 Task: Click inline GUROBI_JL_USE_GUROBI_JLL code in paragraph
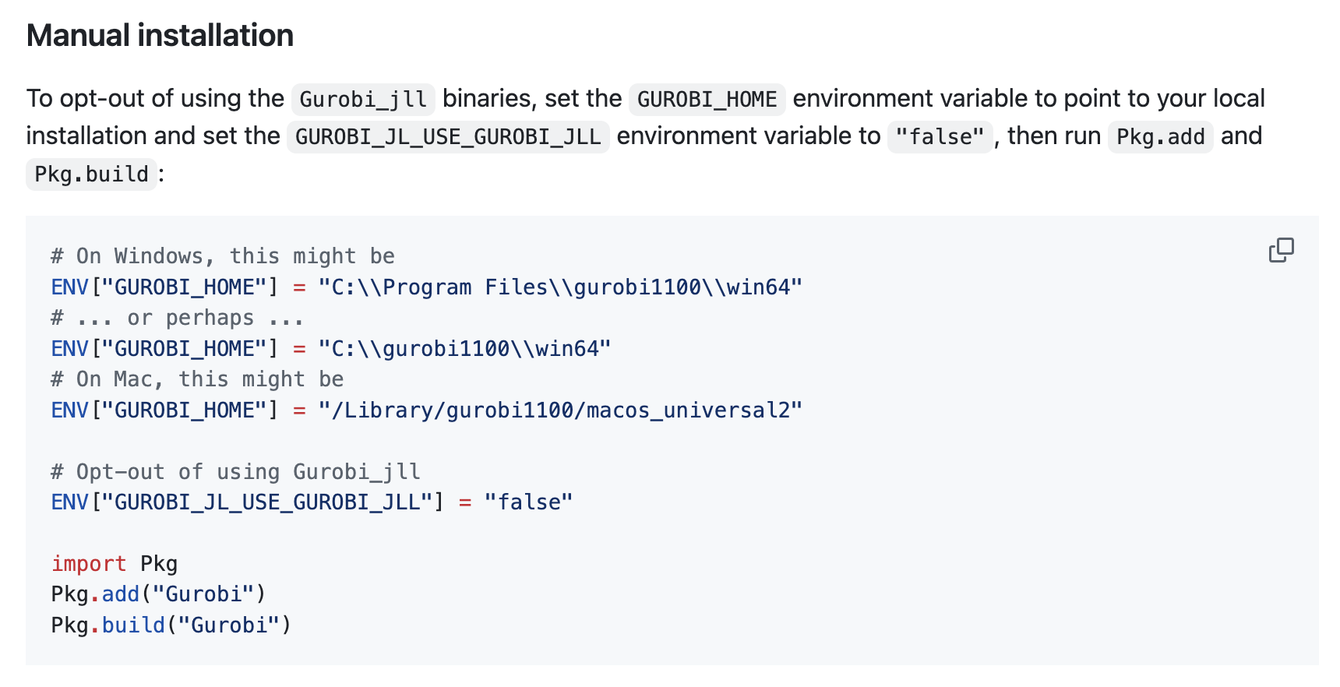(448, 137)
